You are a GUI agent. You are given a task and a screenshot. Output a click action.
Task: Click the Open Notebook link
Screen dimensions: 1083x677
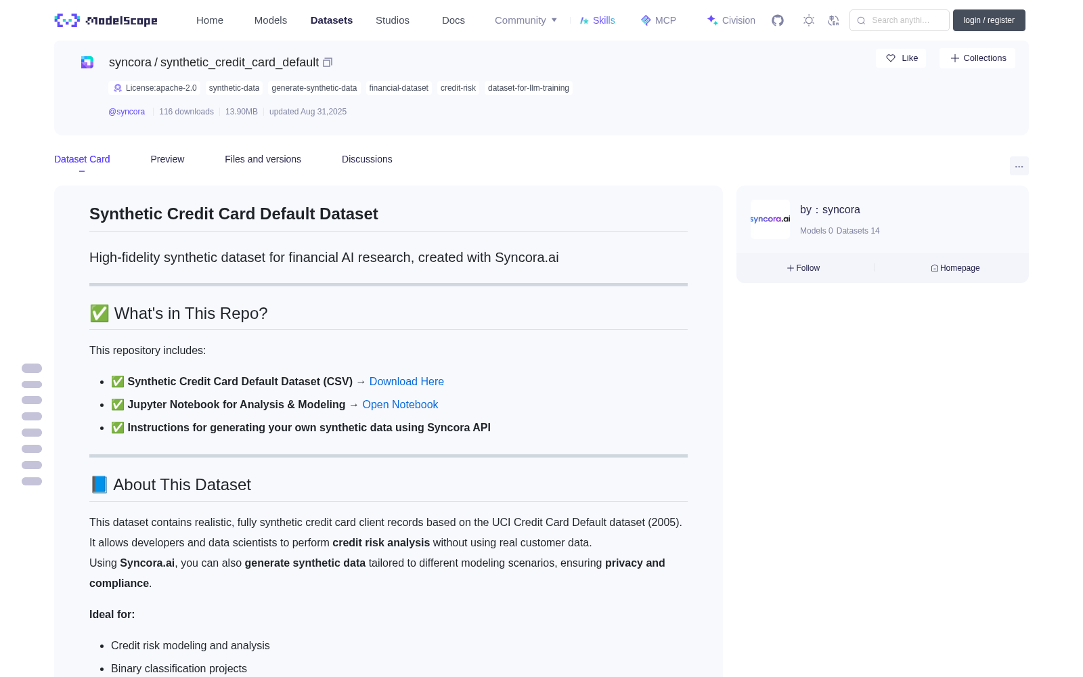pos(400,405)
